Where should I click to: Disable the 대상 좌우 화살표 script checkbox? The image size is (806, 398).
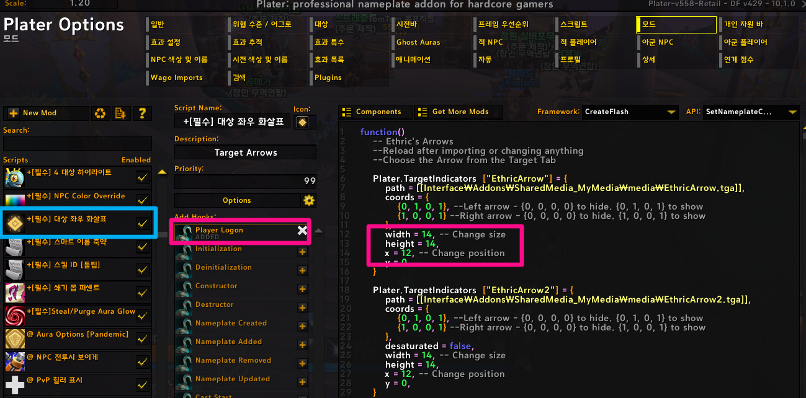pos(143,224)
